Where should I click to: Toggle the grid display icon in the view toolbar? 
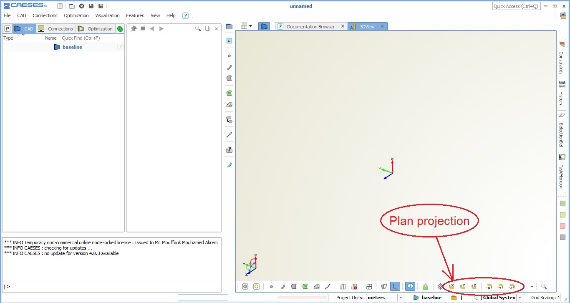pos(369,287)
